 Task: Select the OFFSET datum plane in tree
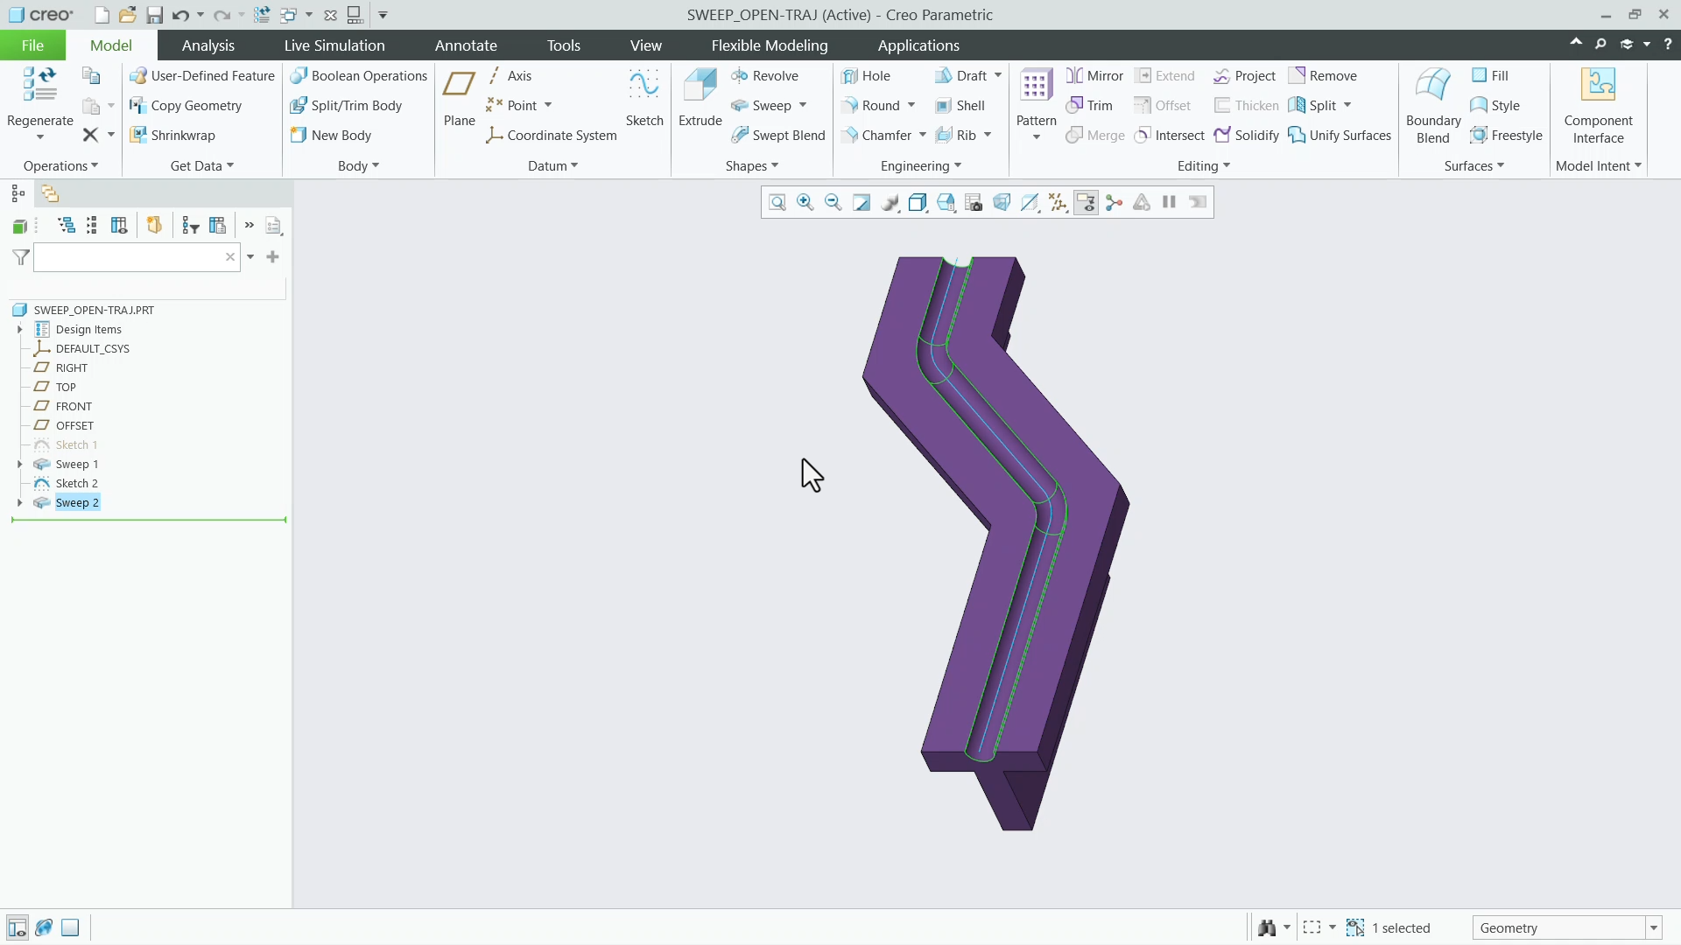(x=74, y=426)
